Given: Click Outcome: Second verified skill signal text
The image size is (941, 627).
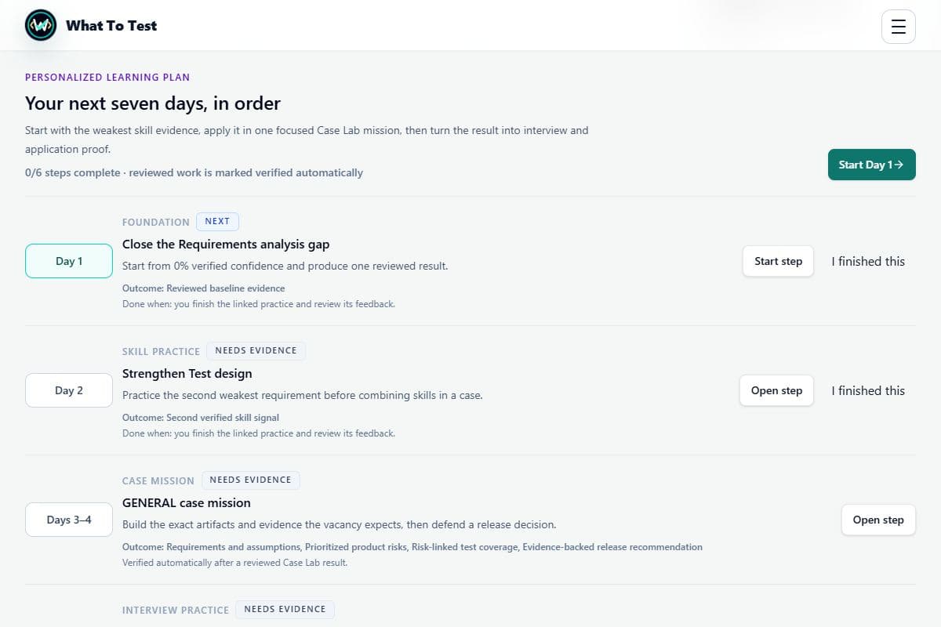Looking at the screenshot, I should point(201,418).
